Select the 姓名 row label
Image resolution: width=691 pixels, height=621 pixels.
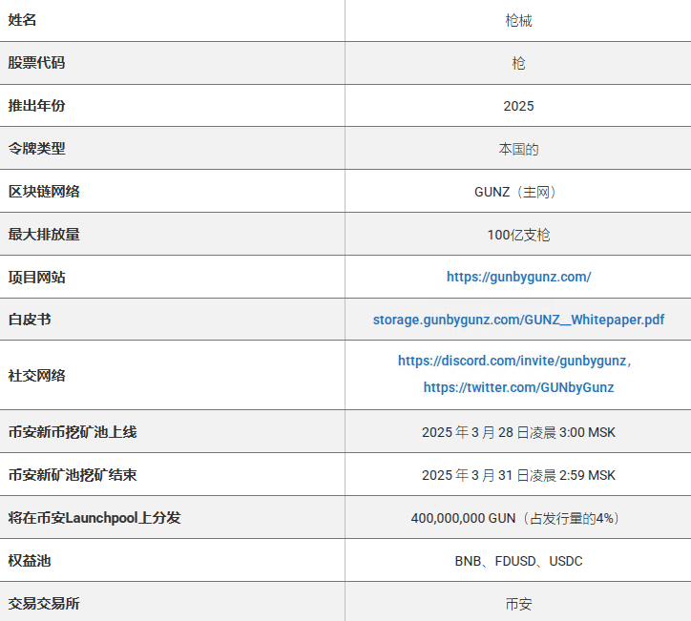[22, 20]
